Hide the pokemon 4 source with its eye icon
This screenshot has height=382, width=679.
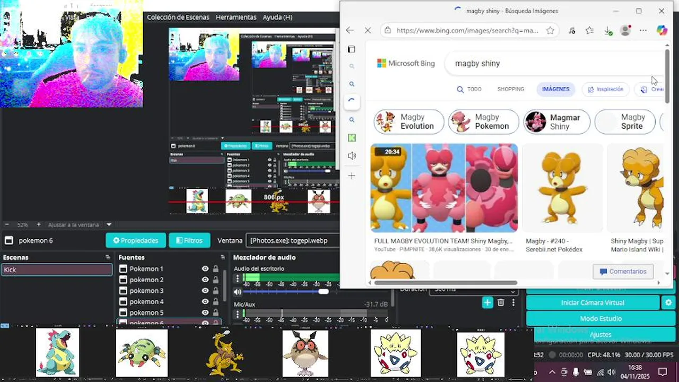pyautogui.click(x=205, y=301)
